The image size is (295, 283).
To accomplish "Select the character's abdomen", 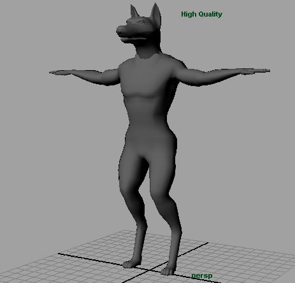I will [x=148, y=113].
